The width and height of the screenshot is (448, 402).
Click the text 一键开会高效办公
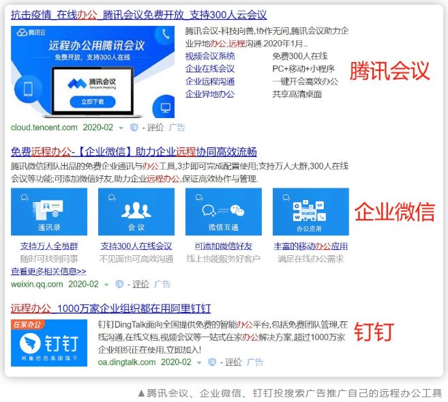click(305, 81)
